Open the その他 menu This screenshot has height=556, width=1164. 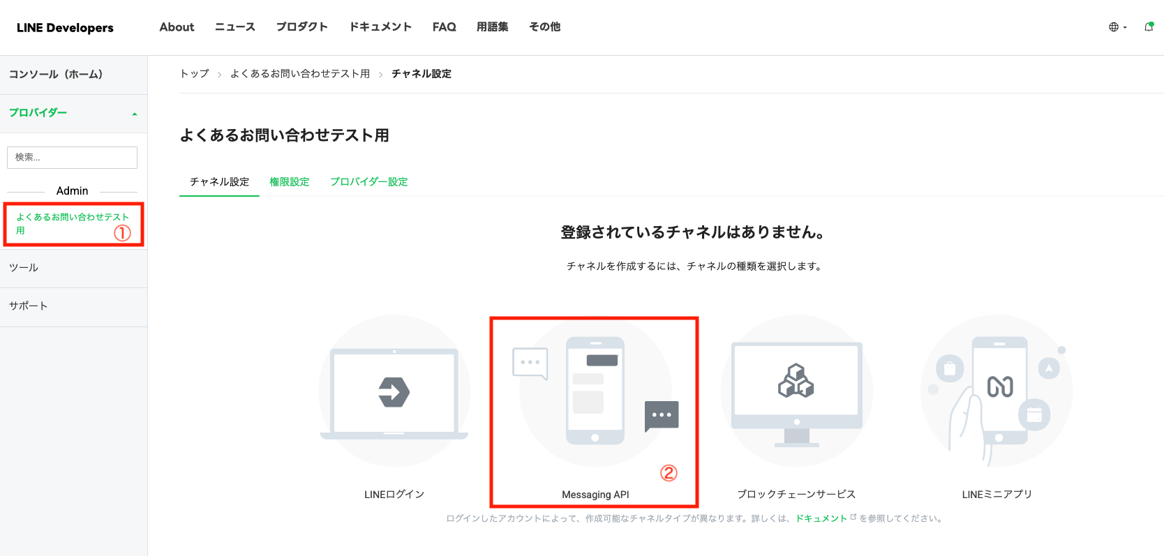tap(545, 27)
